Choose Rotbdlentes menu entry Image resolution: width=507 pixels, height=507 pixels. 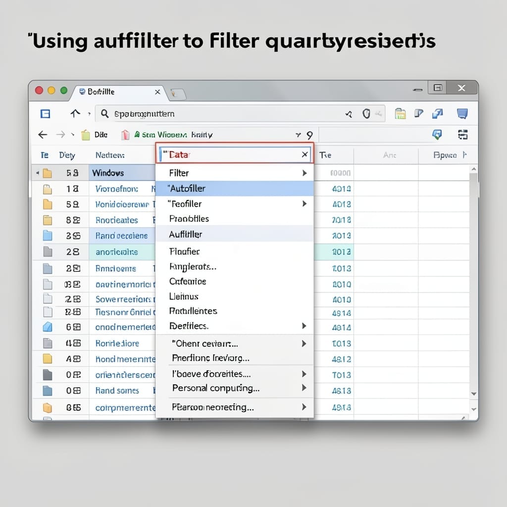click(x=235, y=311)
